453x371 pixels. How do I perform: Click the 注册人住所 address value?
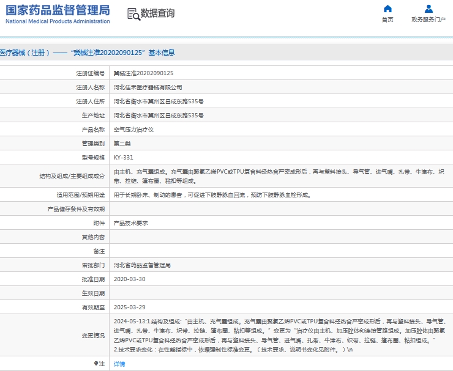coord(159,101)
